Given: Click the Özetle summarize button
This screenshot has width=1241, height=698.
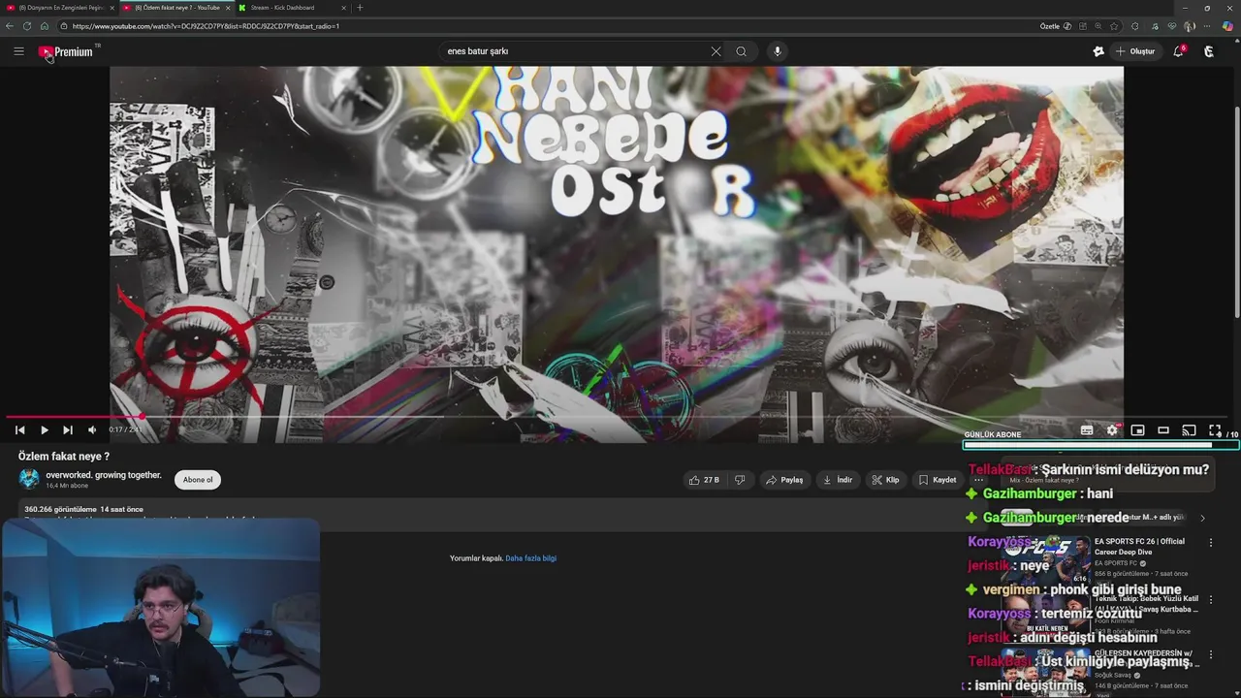Looking at the screenshot, I should tap(1055, 26).
